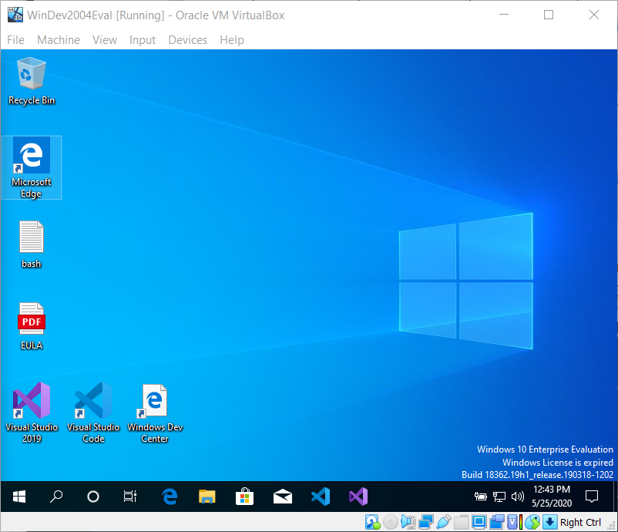Click VirtualBox virtualization features V indicator
618x532 pixels.
[512, 522]
